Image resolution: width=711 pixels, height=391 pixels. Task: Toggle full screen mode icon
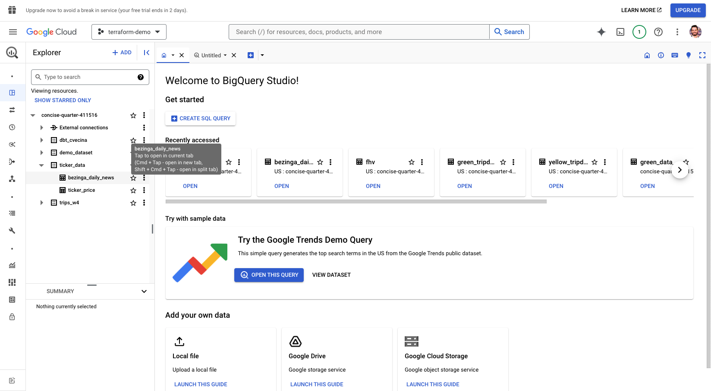click(702, 55)
